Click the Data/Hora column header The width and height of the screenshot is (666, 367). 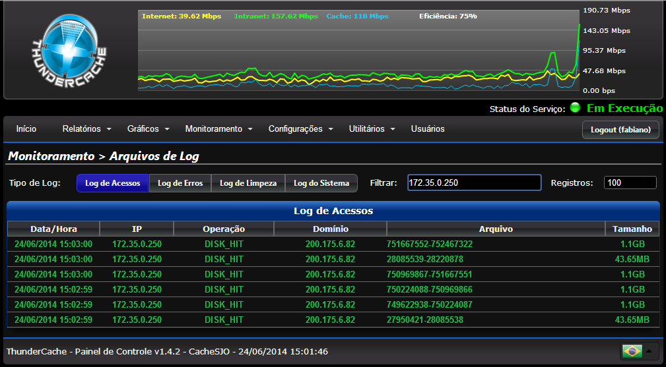click(x=53, y=229)
